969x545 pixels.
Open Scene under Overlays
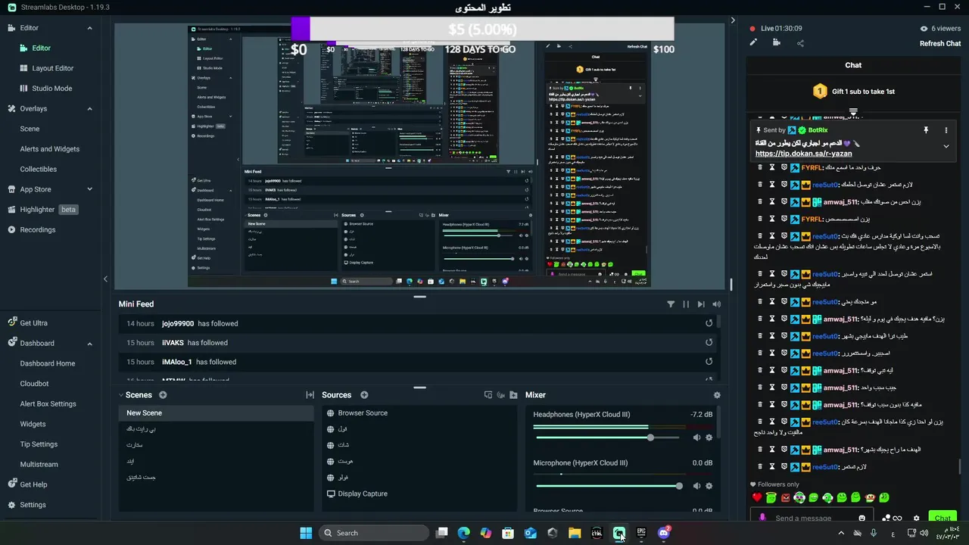[x=30, y=129]
